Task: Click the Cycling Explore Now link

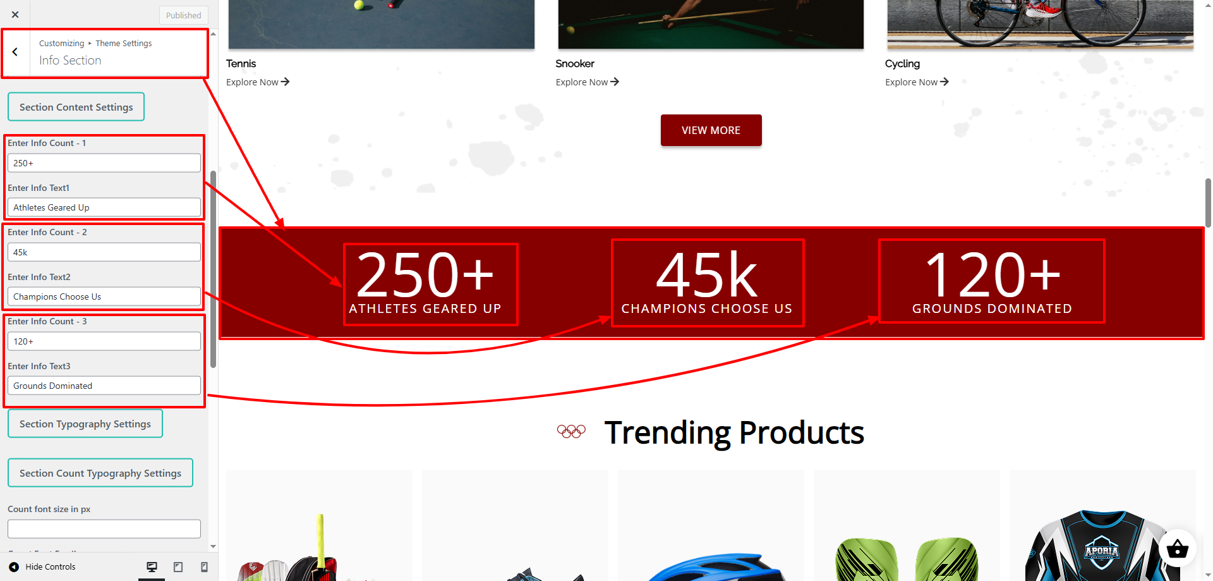Action: tap(917, 82)
